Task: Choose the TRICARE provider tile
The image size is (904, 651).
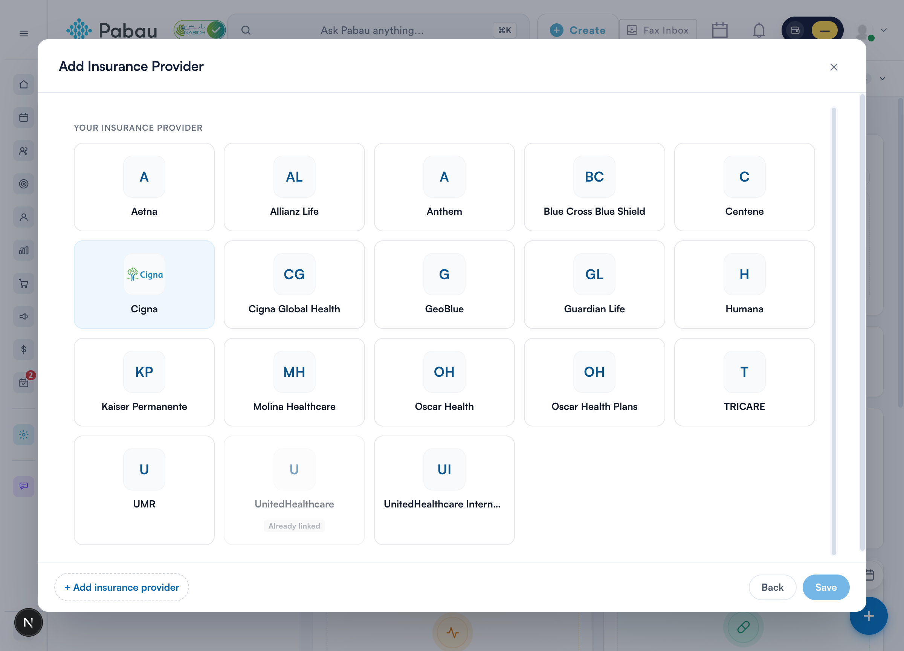Action: pos(744,382)
